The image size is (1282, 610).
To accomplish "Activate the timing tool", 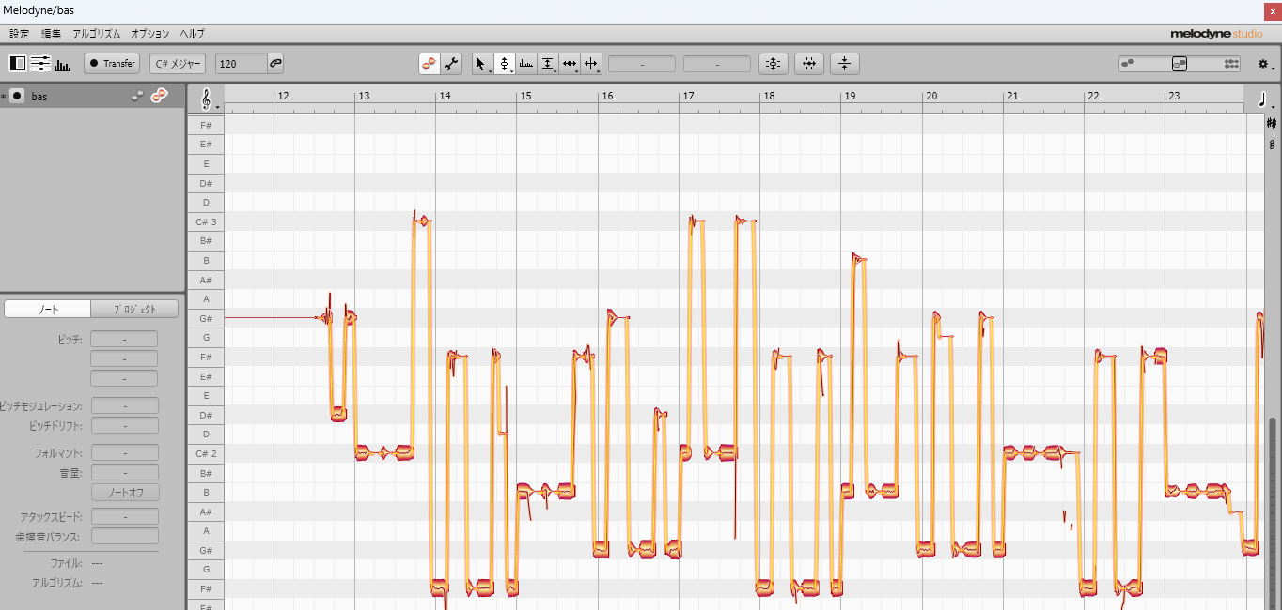I will click(x=571, y=63).
